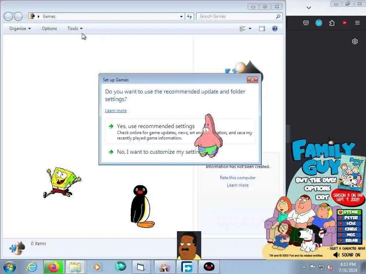Focus the Search Games input field

coord(236,16)
